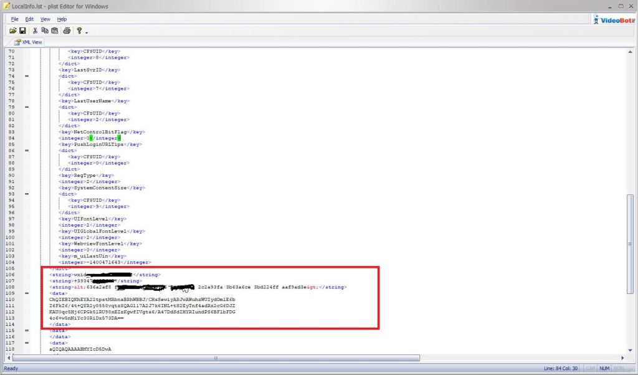Click the vertical scrollbar thumb

631,244
